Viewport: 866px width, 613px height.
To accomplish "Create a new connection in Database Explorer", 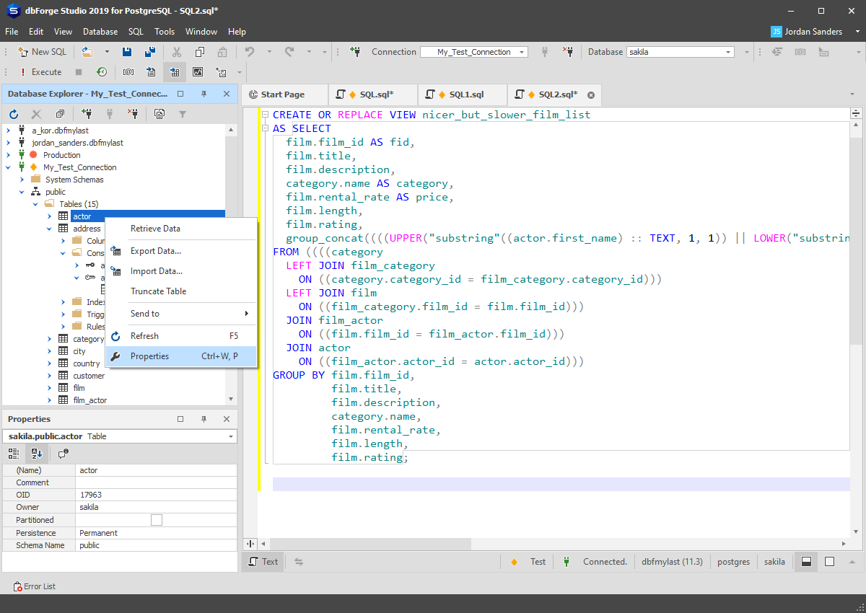I will [87, 113].
